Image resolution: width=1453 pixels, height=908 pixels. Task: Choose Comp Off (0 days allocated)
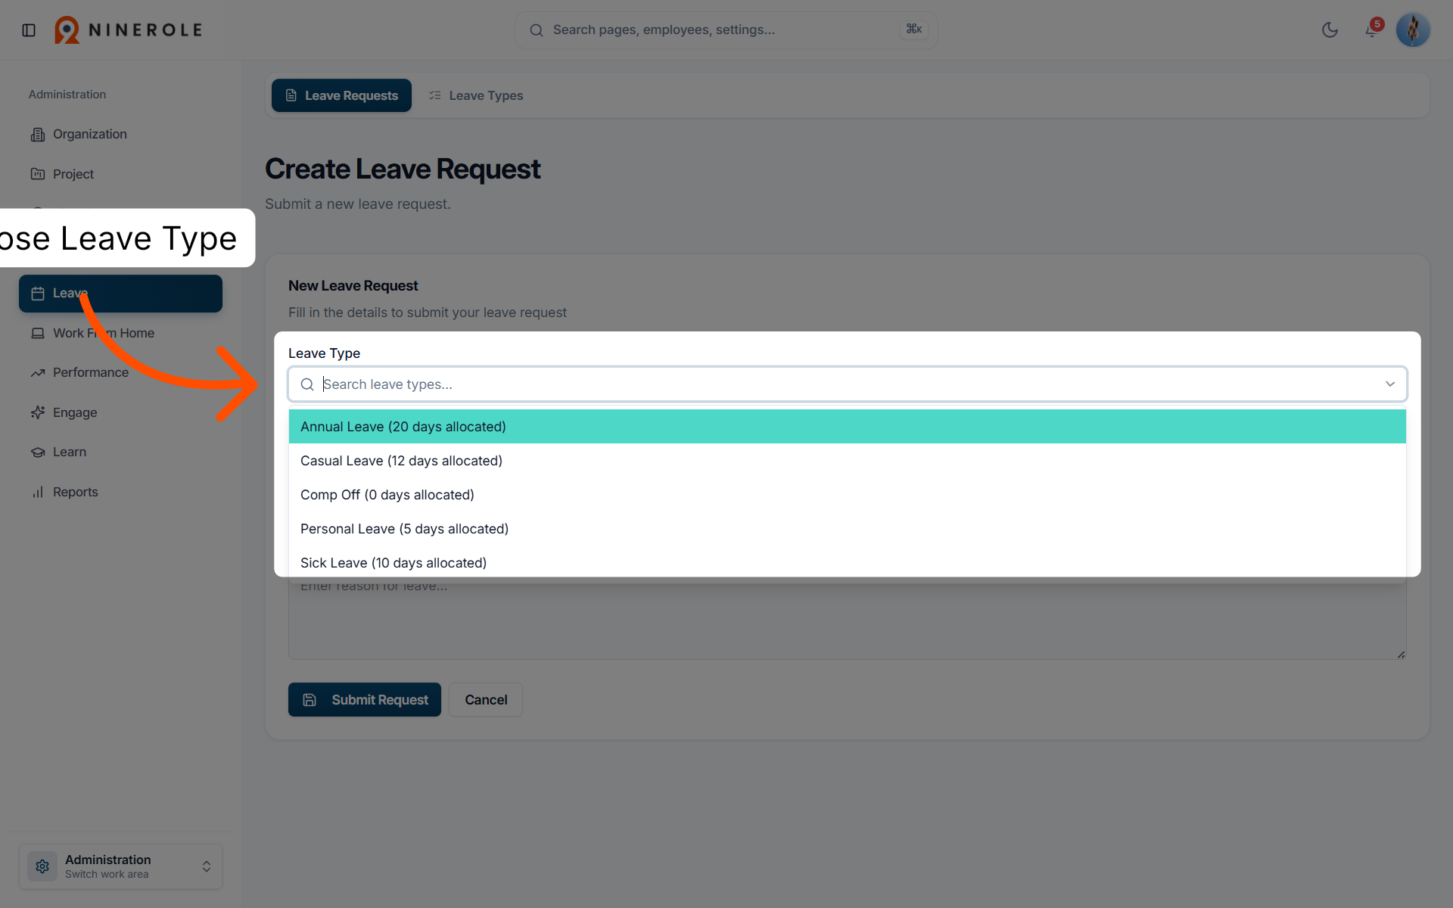coord(847,495)
